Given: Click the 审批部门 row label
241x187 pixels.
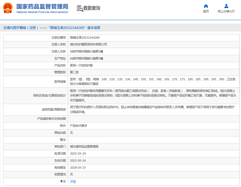Looking at the screenshot, I should pos(60,146).
